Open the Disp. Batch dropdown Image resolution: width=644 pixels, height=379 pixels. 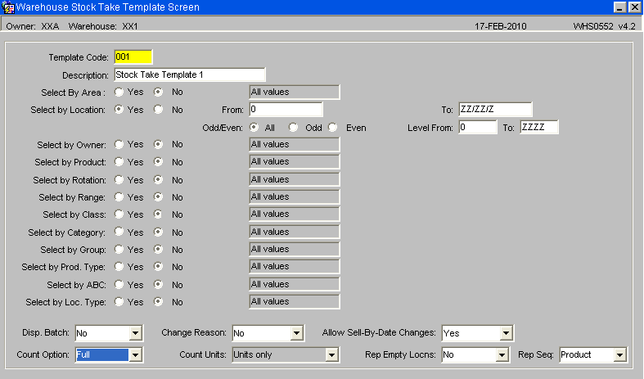136,333
